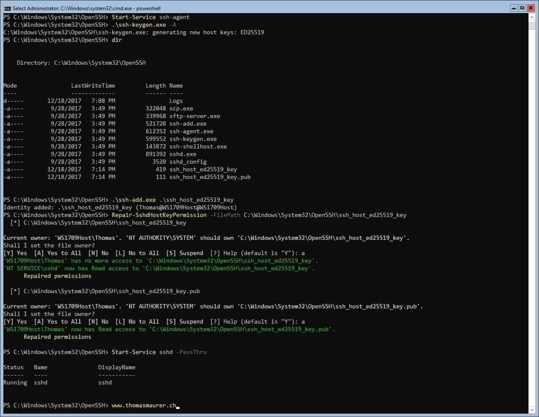This screenshot has width=539, height=417.
Task: Click the second 'Repaired permissions' message
Action: 58,337
